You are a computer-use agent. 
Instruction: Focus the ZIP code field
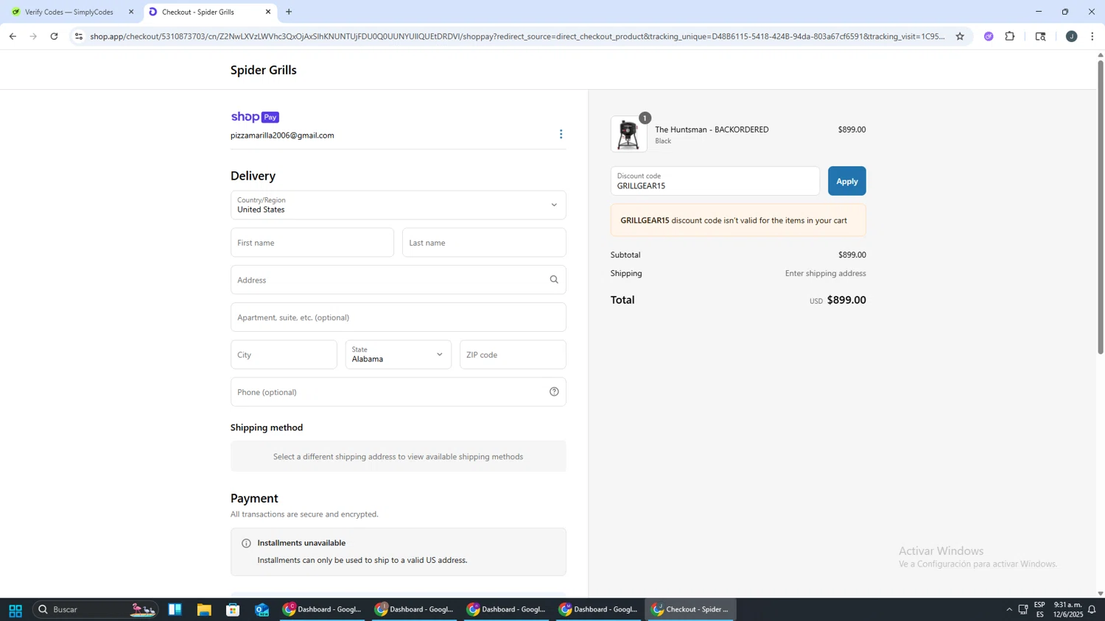(x=513, y=355)
